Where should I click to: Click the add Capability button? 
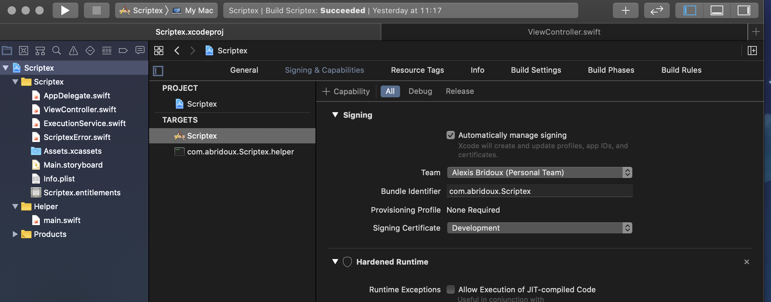[346, 91]
